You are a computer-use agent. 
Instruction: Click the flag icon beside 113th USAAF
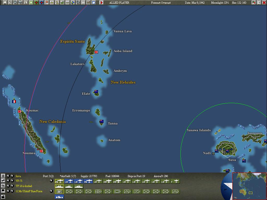[x=3, y=191]
